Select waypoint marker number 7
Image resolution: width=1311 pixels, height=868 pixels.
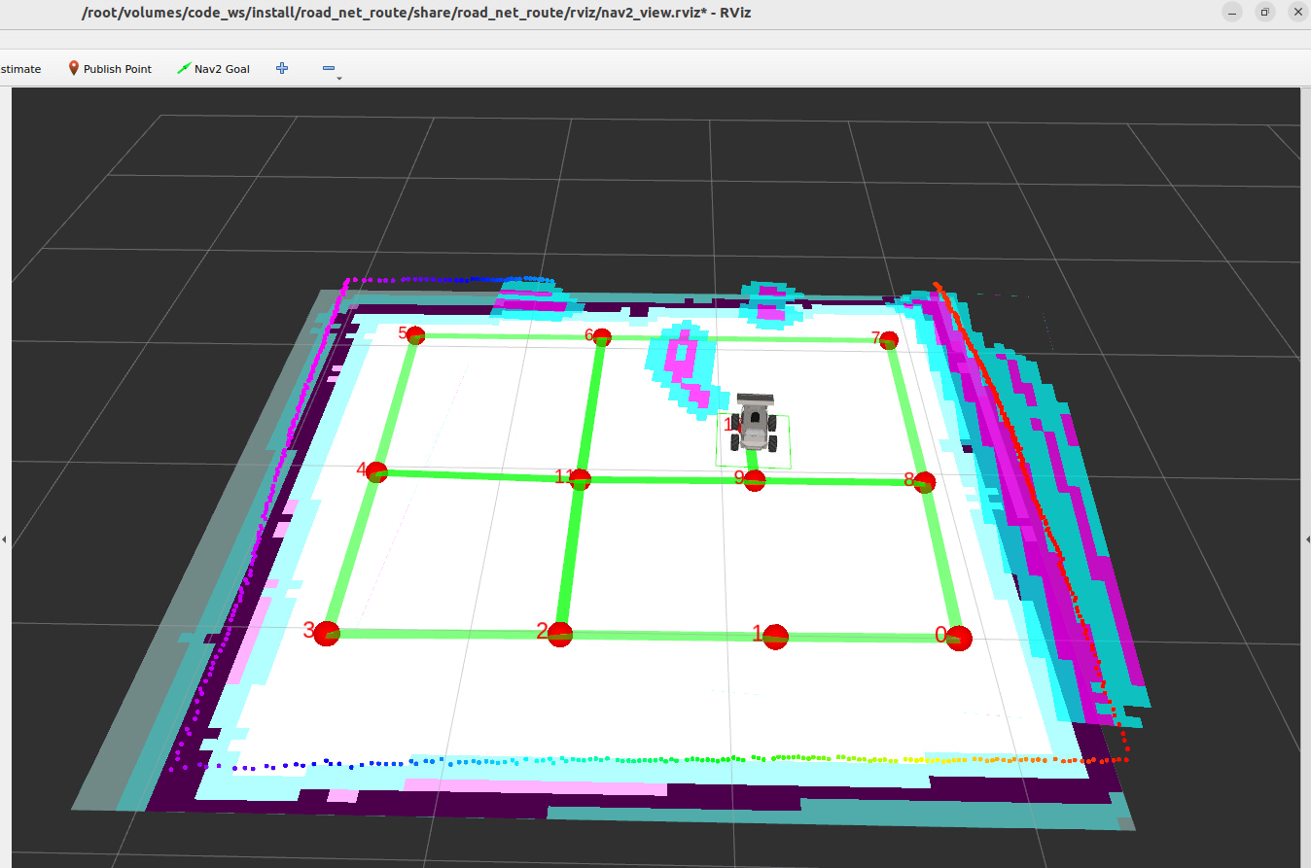click(x=888, y=340)
